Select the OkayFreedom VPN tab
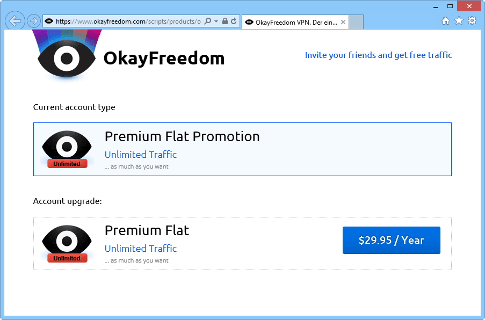The width and height of the screenshot is (485, 320). click(x=290, y=22)
